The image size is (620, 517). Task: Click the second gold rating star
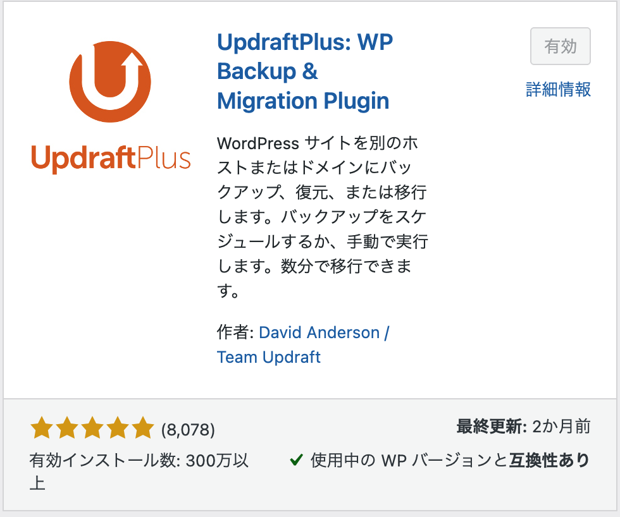point(67,428)
